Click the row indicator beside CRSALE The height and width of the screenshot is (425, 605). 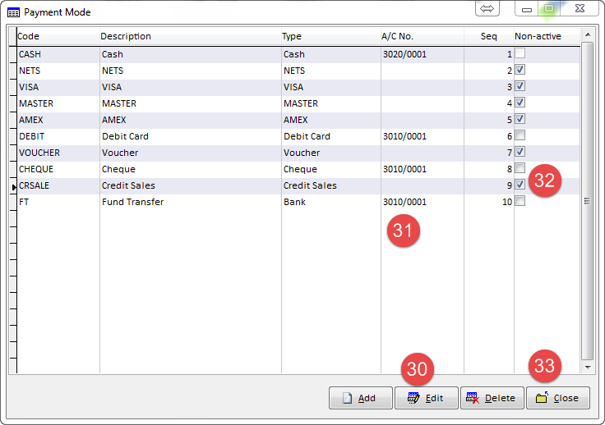pyautogui.click(x=12, y=186)
